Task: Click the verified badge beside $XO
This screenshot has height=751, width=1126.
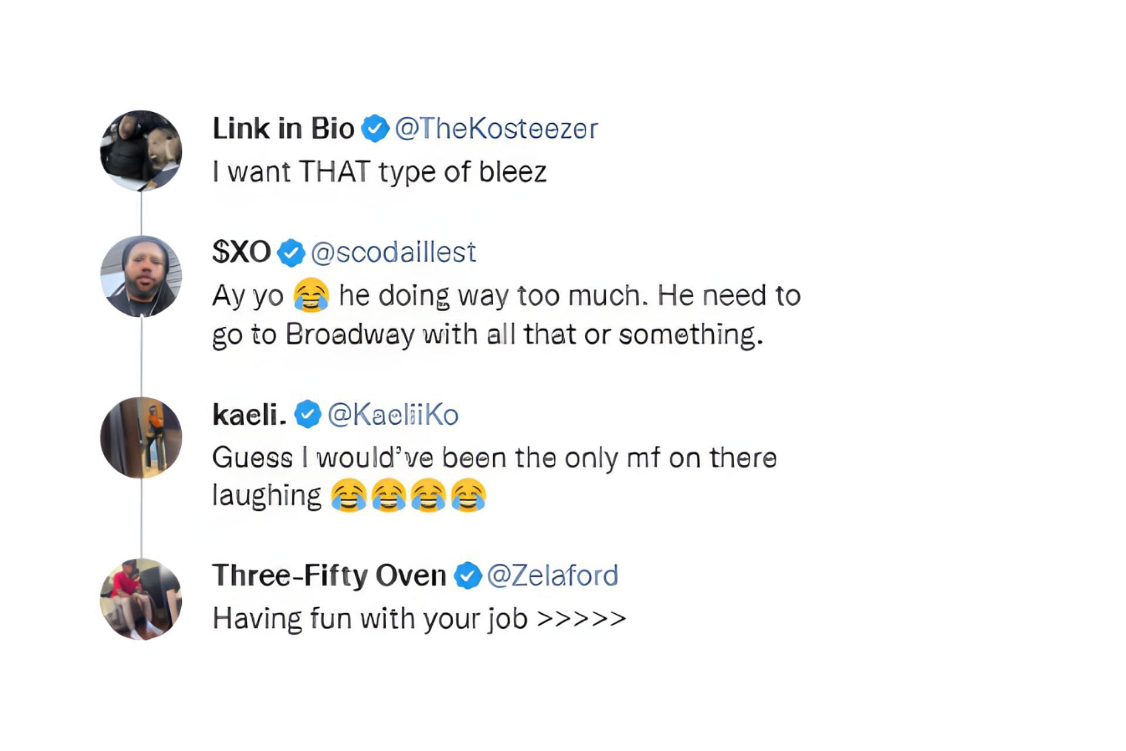Action: [291, 253]
